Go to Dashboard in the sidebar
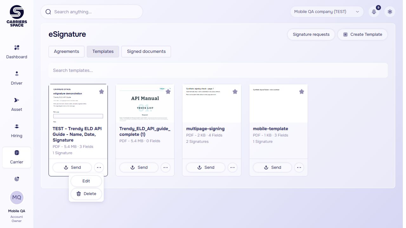This screenshot has height=228, width=406. [16, 52]
